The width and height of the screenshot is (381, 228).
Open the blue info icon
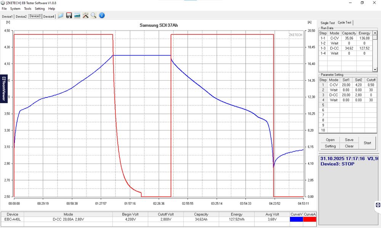[102, 15]
